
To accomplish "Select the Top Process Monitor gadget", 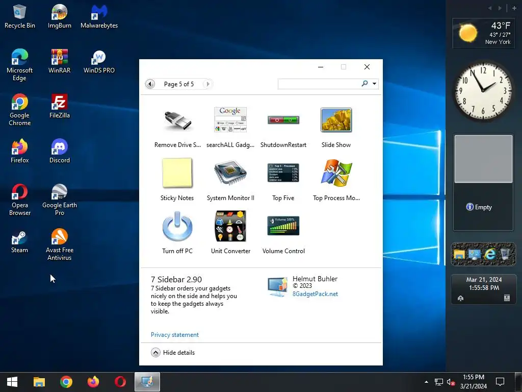I will [x=336, y=180].
